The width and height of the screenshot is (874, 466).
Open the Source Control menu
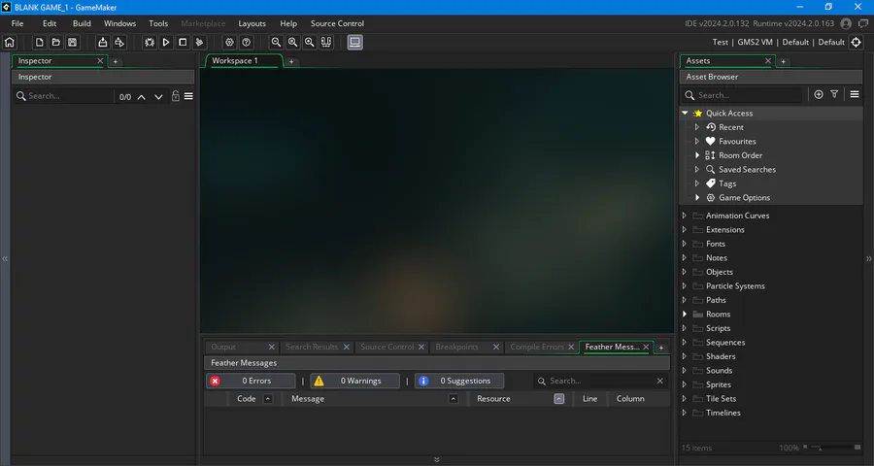coord(337,23)
